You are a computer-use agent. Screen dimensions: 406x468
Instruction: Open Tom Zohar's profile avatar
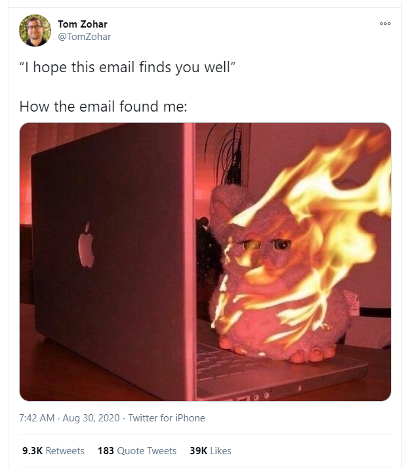pos(35,30)
